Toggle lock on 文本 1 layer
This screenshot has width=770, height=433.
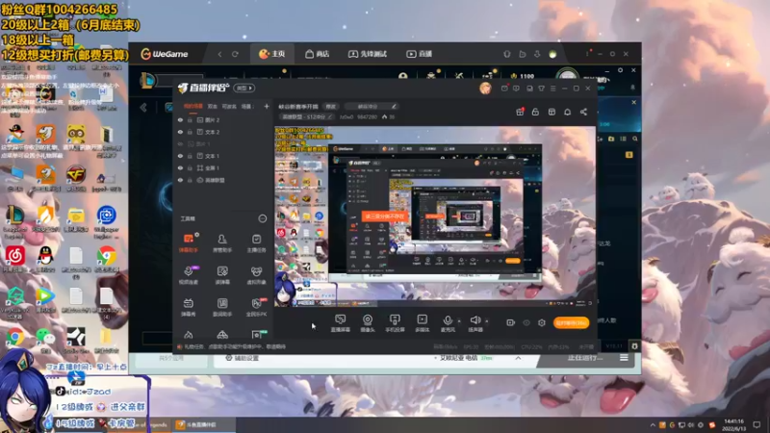(x=190, y=156)
